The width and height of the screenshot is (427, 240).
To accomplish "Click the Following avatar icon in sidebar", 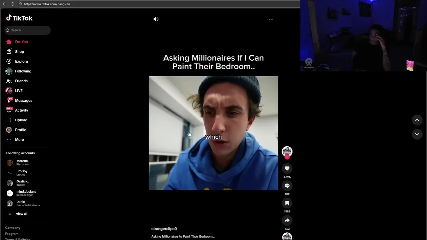I will pos(9,71).
